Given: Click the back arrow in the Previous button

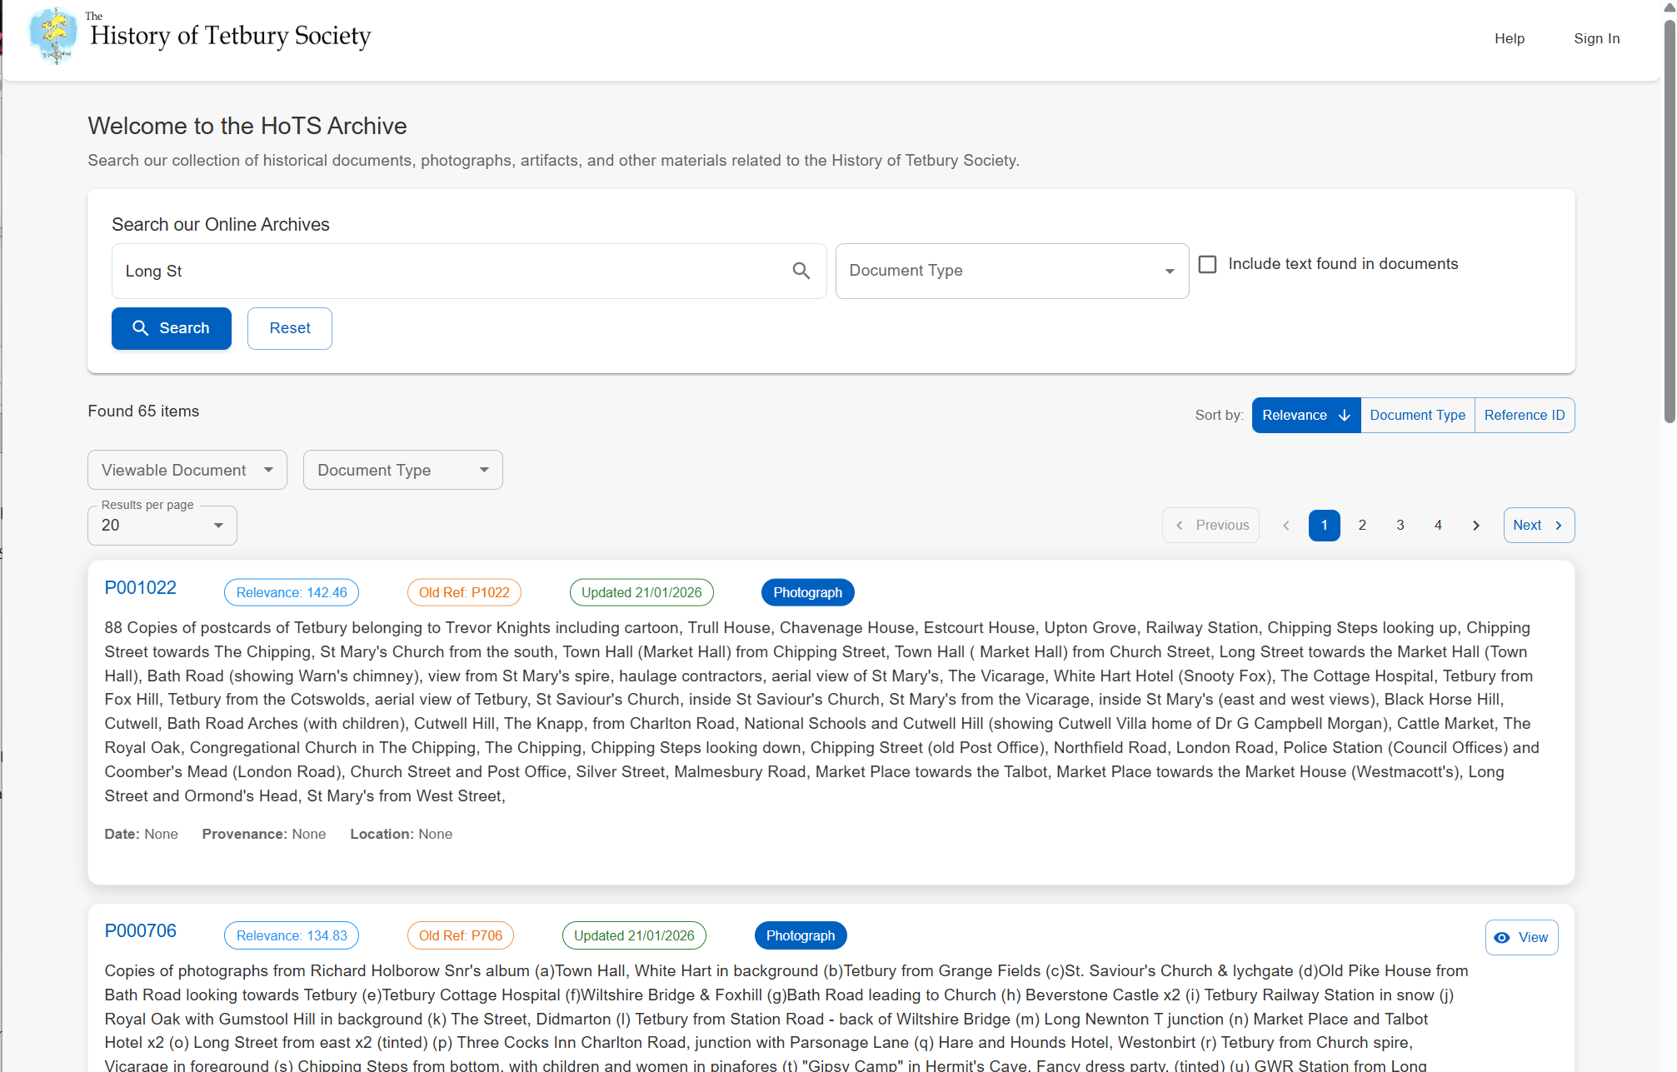Looking at the screenshot, I should (1180, 525).
